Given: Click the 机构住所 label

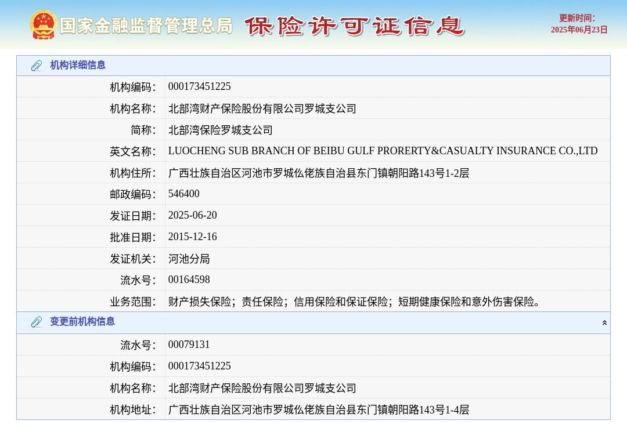Looking at the screenshot, I should pyautogui.click(x=133, y=173).
